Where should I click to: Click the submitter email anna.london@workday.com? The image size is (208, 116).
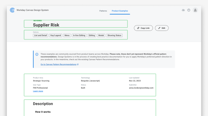pyautogui.click(x=141, y=88)
